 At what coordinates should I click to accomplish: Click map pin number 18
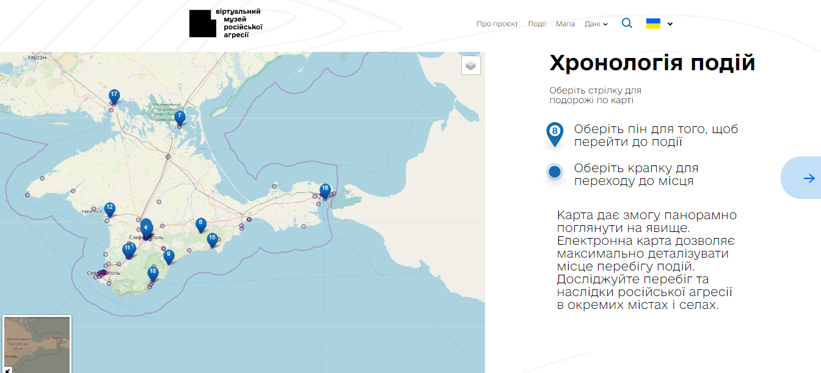point(153,273)
